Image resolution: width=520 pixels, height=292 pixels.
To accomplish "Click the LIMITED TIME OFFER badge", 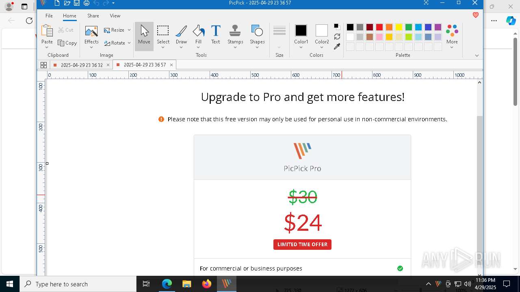I will click(x=302, y=245).
